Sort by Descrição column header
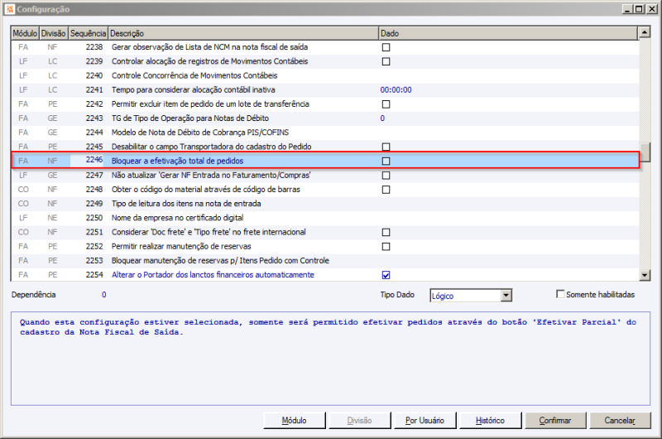 243,33
